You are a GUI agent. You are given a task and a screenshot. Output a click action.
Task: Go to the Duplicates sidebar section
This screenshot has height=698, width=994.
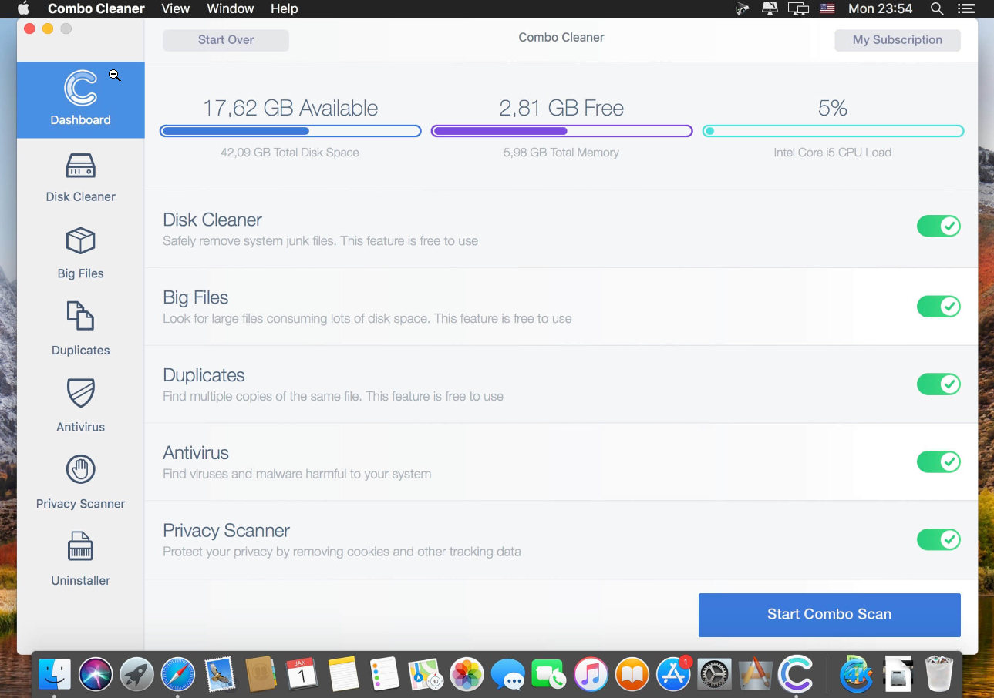[x=80, y=330]
